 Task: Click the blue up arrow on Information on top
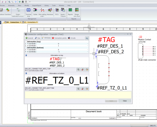pos(26,55)
